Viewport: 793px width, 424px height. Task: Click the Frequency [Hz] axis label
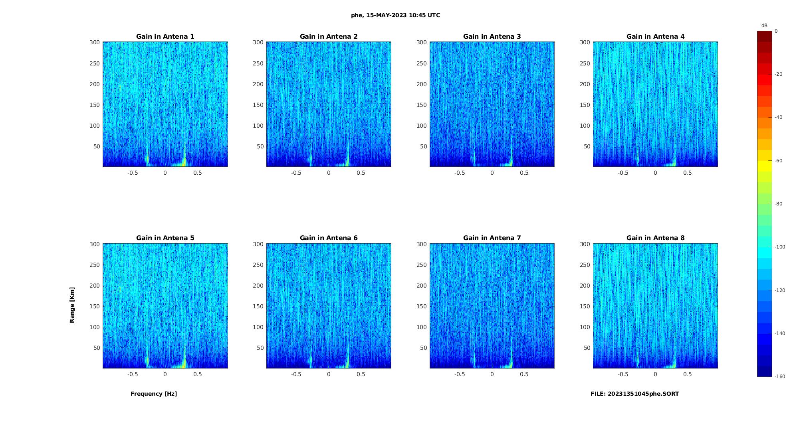pyautogui.click(x=154, y=394)
